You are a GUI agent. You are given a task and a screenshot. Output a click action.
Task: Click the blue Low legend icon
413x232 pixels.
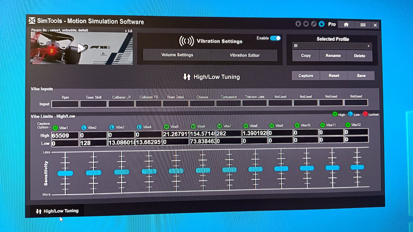(350, 114)
